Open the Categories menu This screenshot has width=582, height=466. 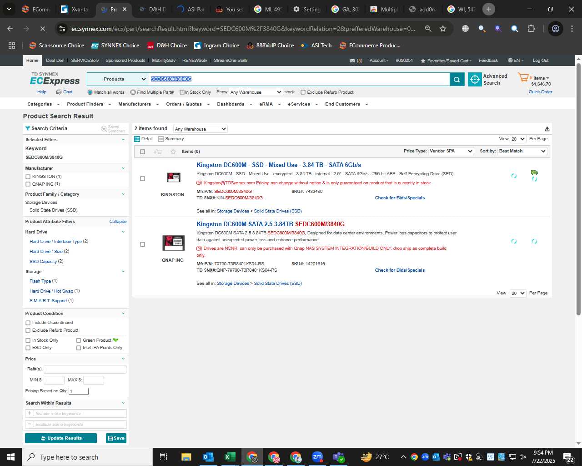coord(43,104)
